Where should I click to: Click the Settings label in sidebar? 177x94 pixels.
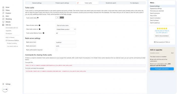point(8,84)
